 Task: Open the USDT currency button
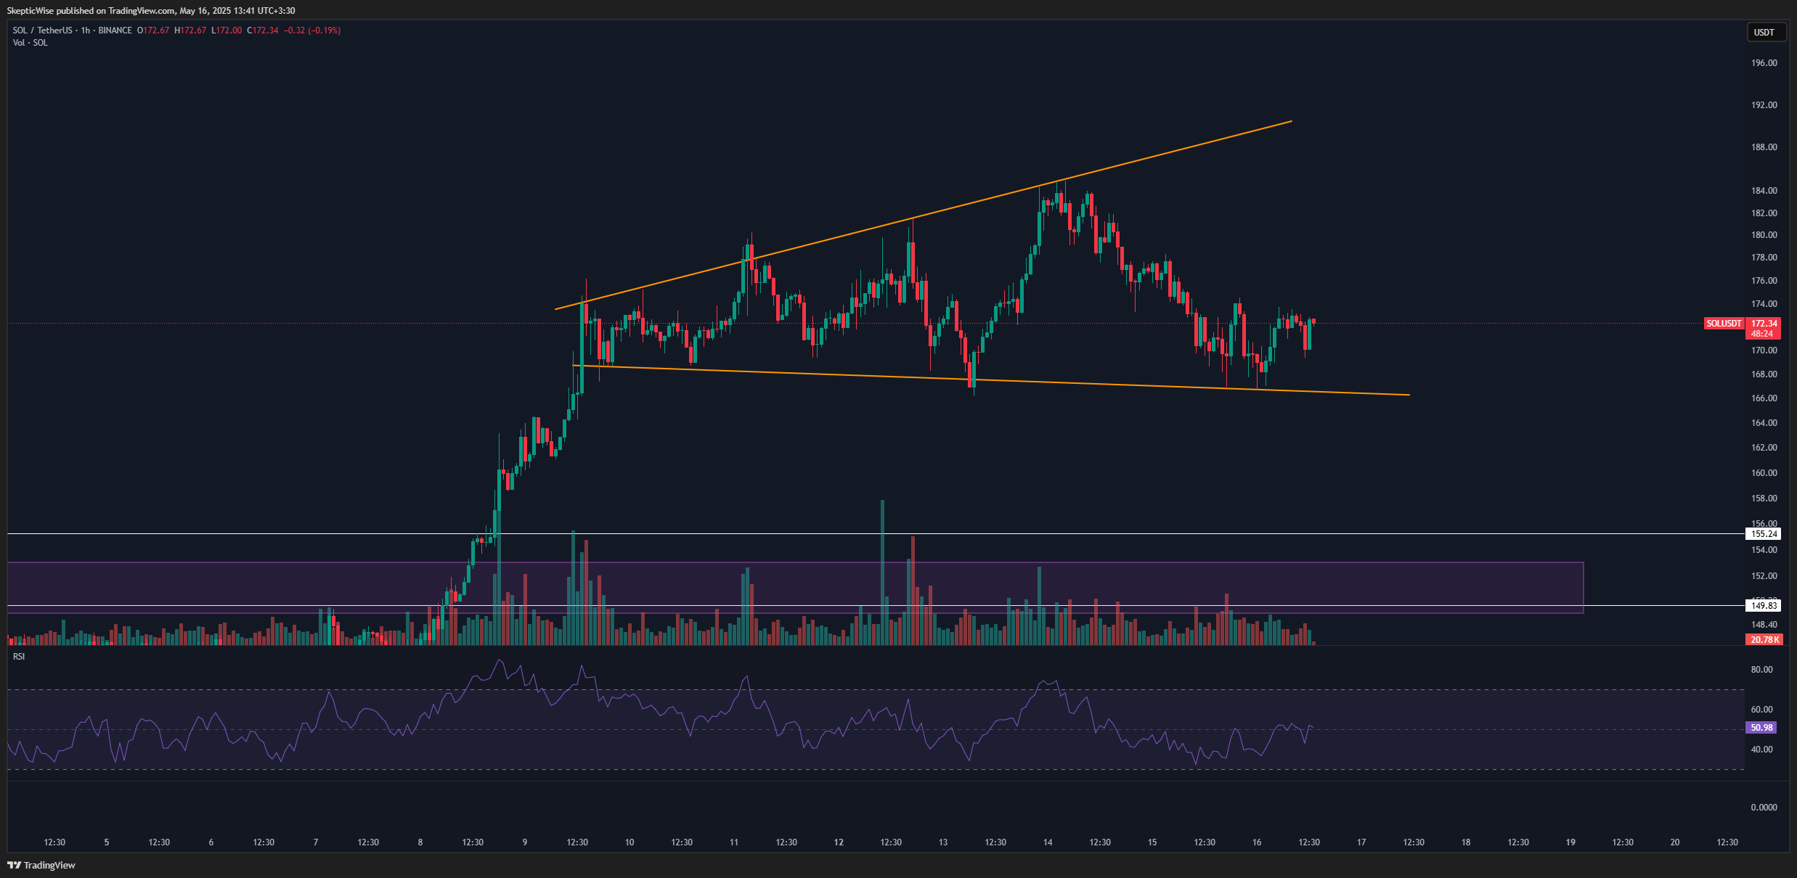click(1766, 32)
